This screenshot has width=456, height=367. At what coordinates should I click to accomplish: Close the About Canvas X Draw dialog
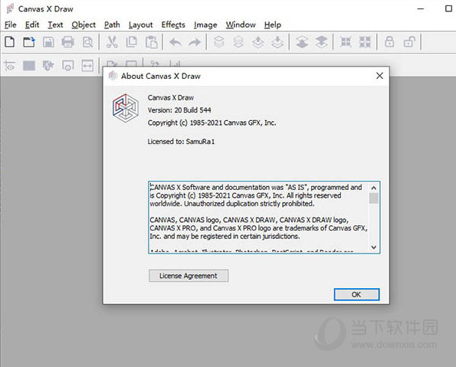point(379,76)
